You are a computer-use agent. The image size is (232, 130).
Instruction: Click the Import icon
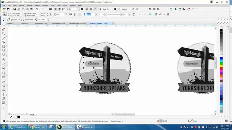click(x=55, y=9)
